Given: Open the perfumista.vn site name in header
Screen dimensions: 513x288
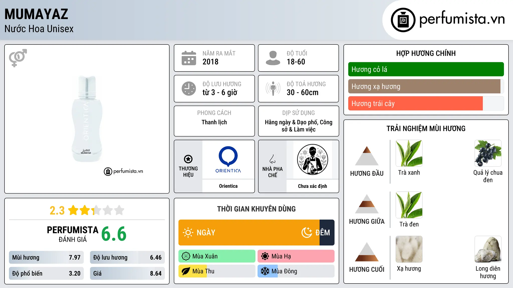Looking at the screenshot, I should tap(462, 19).
